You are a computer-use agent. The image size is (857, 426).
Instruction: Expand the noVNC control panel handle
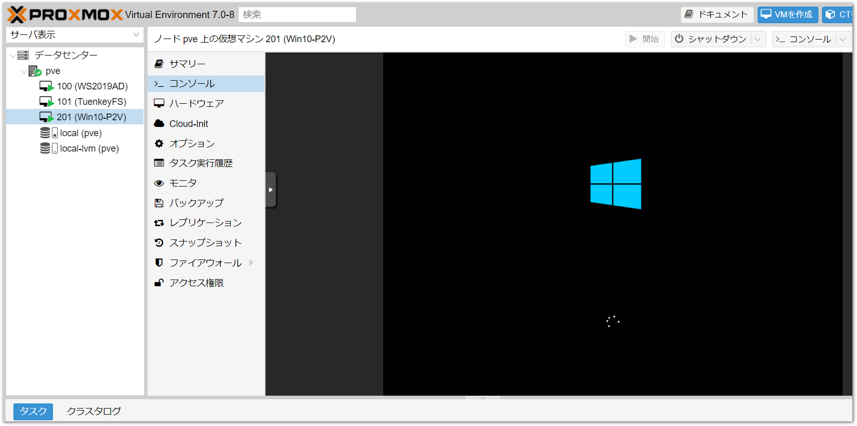(271, 190)
